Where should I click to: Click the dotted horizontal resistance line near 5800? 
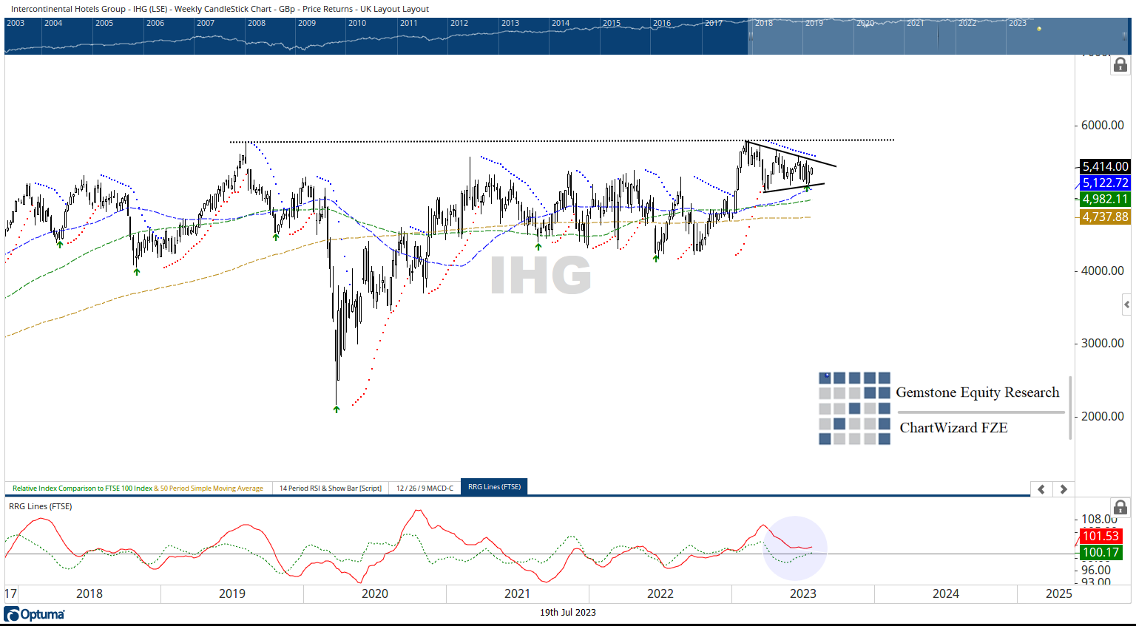click(x=562, y=140)
